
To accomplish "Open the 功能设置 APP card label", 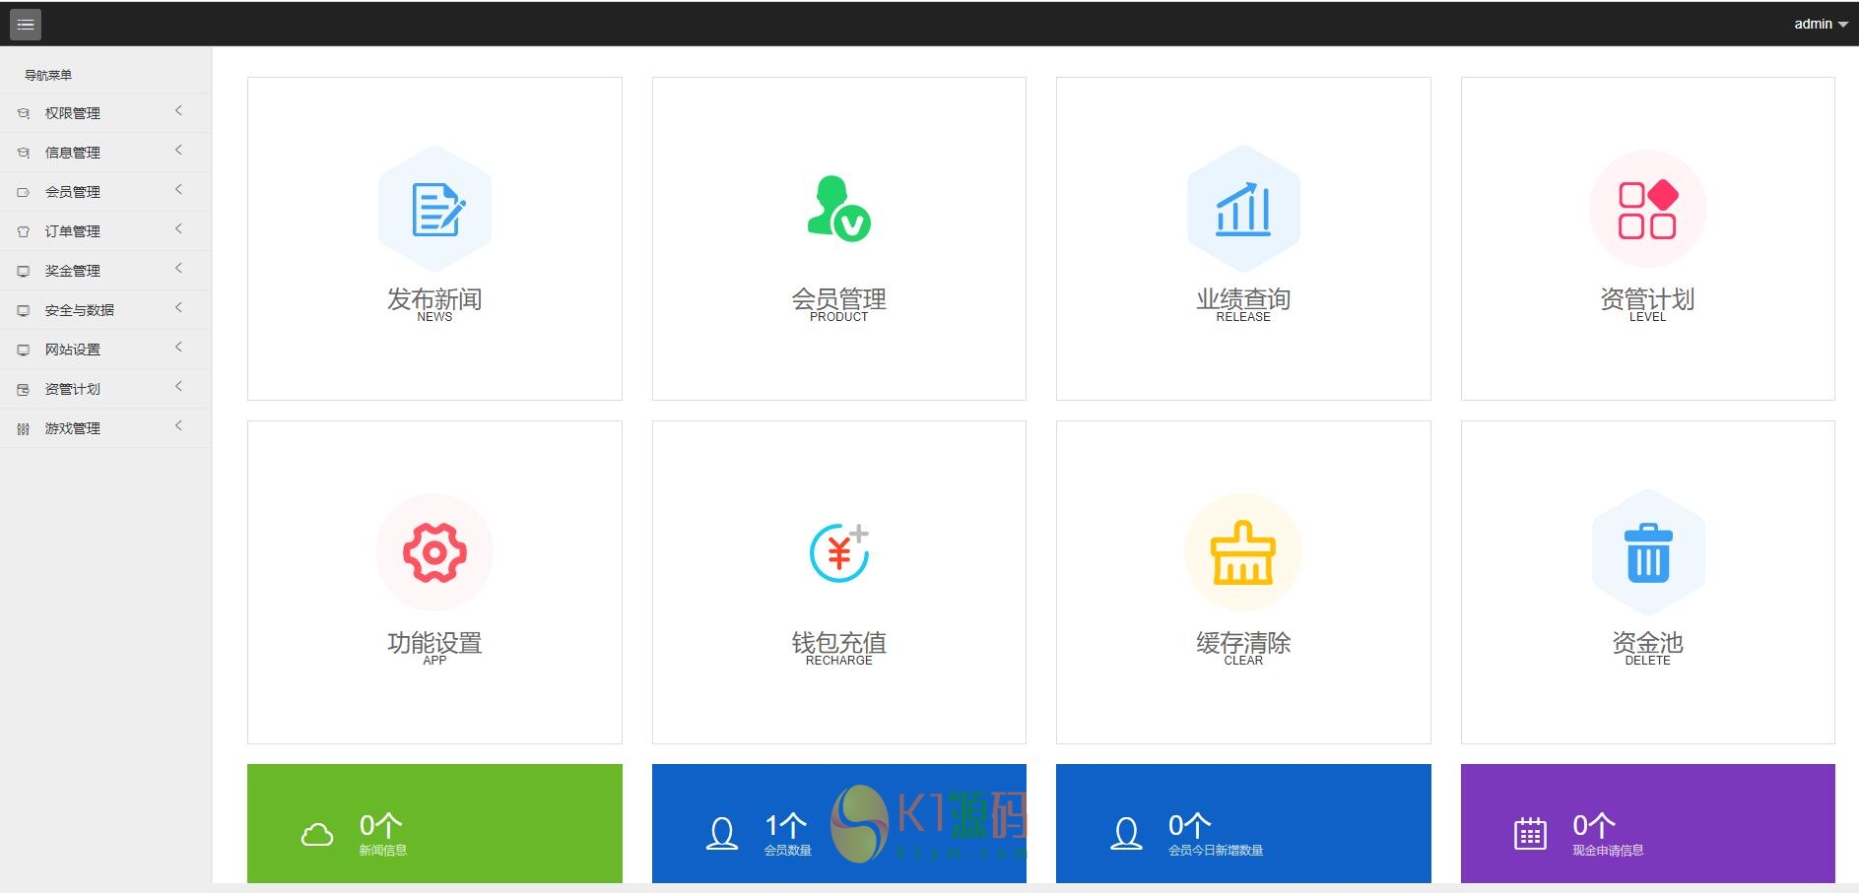I will 434,648.
